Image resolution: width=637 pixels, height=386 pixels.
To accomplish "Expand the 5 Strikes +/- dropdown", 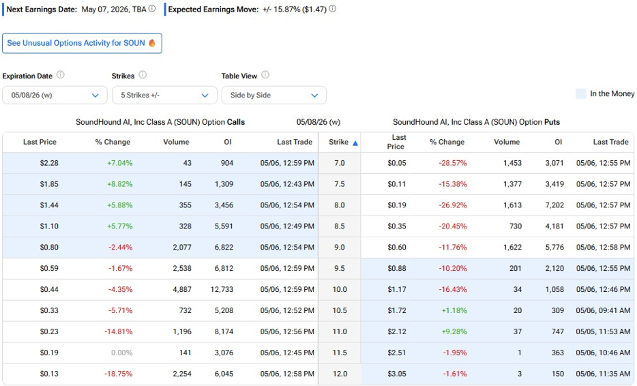I will (164, 95).
